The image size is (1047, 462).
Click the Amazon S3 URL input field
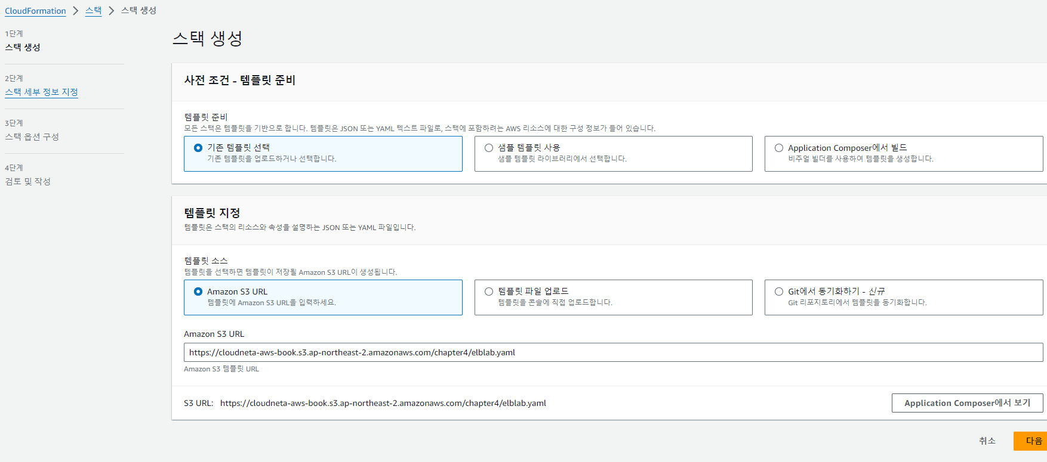613,352
